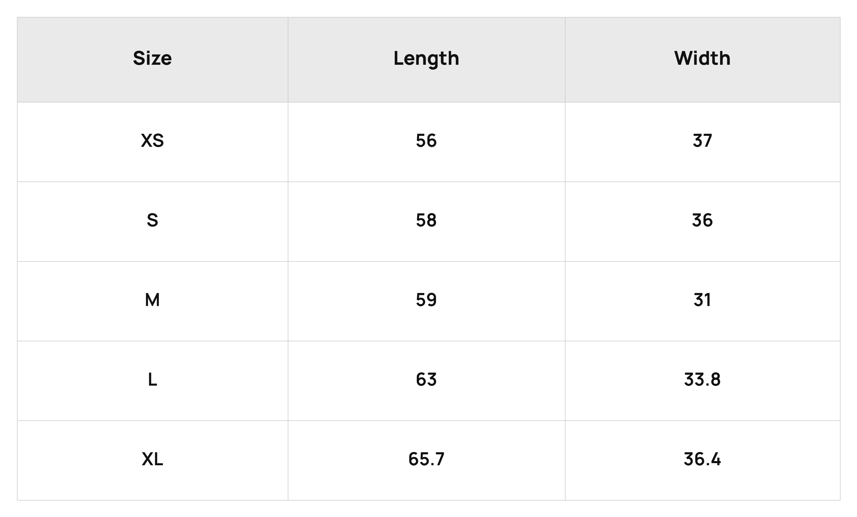This screenshot has width=857, height=517.
Task: Click the width value 36 for S
Action: pyautogui.click(x=702, y=220)
